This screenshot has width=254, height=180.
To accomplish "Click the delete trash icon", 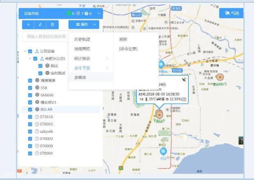I will click(x=52, y=25).
